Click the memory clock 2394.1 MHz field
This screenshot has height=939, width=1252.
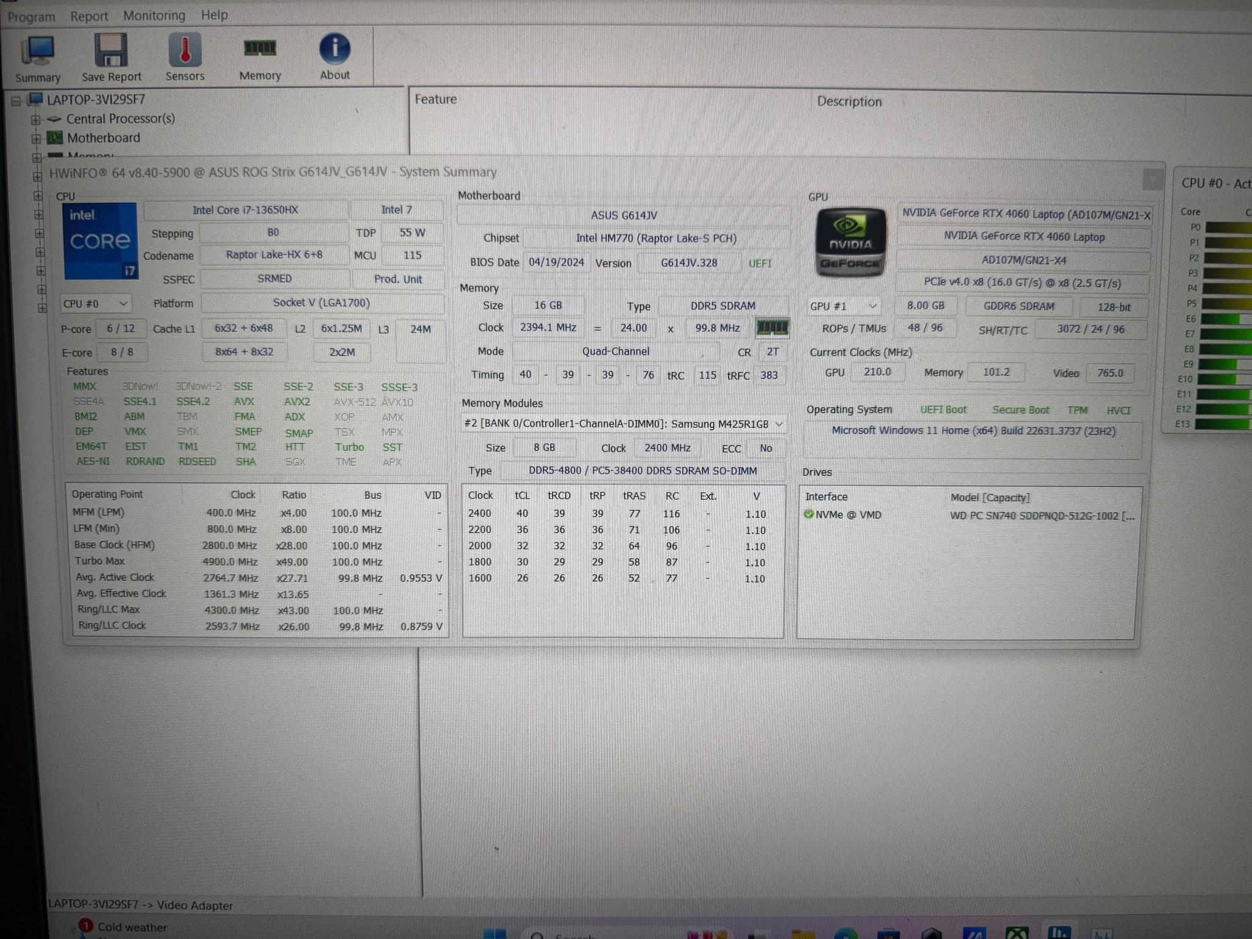click(548, 328)
